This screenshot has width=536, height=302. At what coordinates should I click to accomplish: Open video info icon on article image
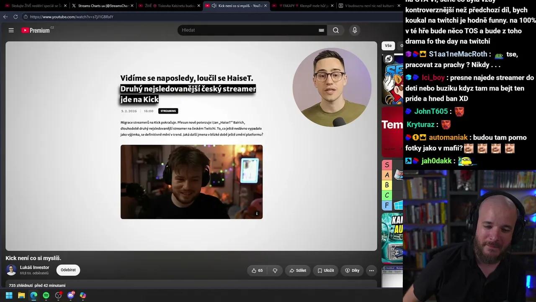(257, 213)
